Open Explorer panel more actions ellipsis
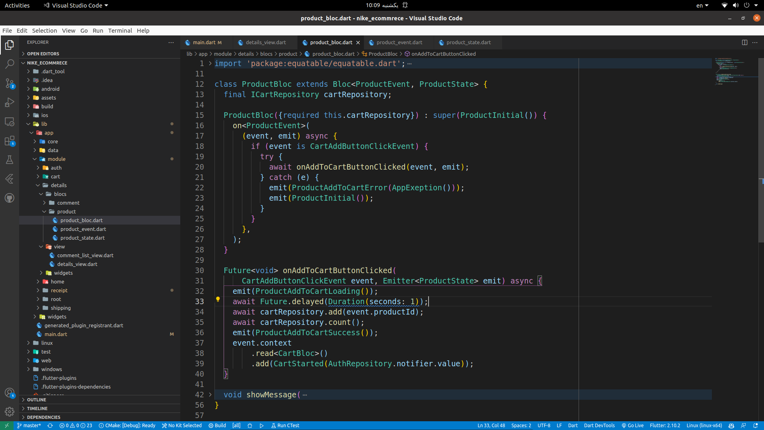The height and width of the screenshot is (430, 764). 171,42
